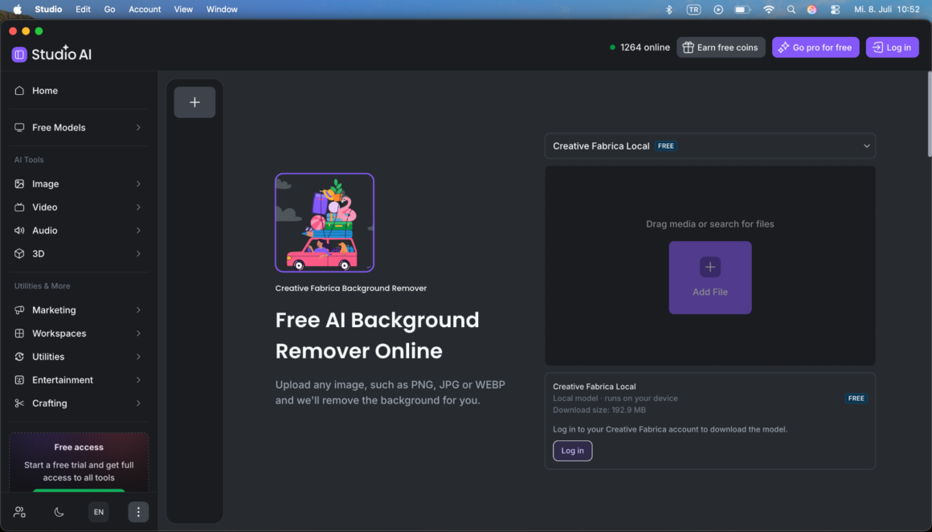This screenshot has width=932, height=532.
Task: Click the Free access trial banner
Action: pyautogui.click(x=79, y=462)
